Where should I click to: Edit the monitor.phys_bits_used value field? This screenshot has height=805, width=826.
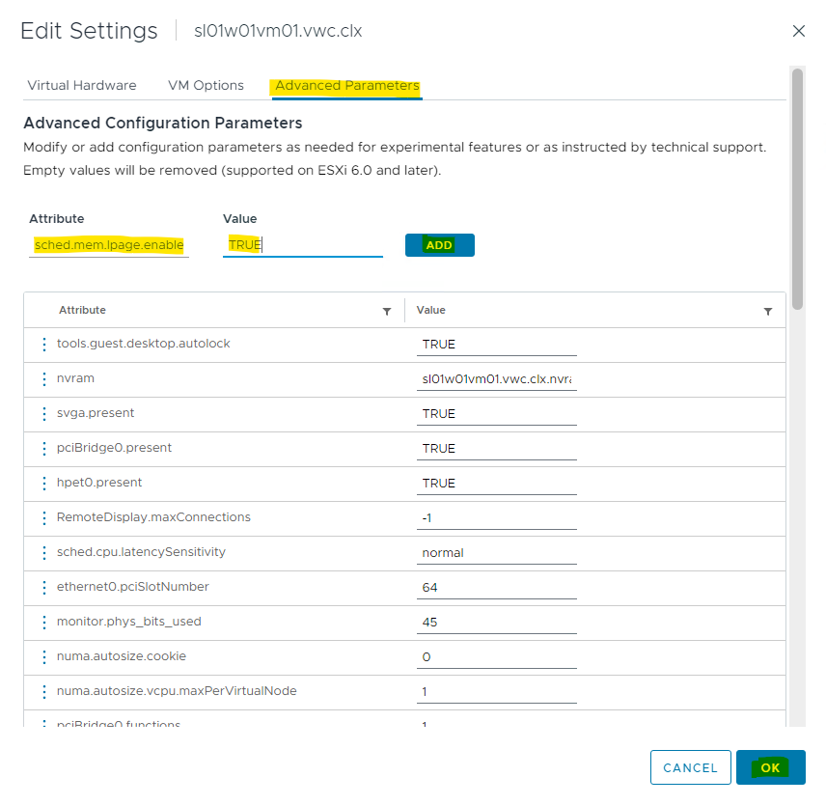498,623
